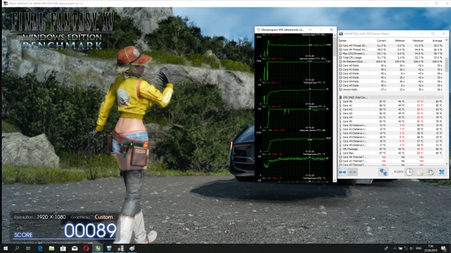Viewport: 451px width, 253px height.
Task: Select the Core #0 Ratio sensor row
Action: click(x=391, y=66)
